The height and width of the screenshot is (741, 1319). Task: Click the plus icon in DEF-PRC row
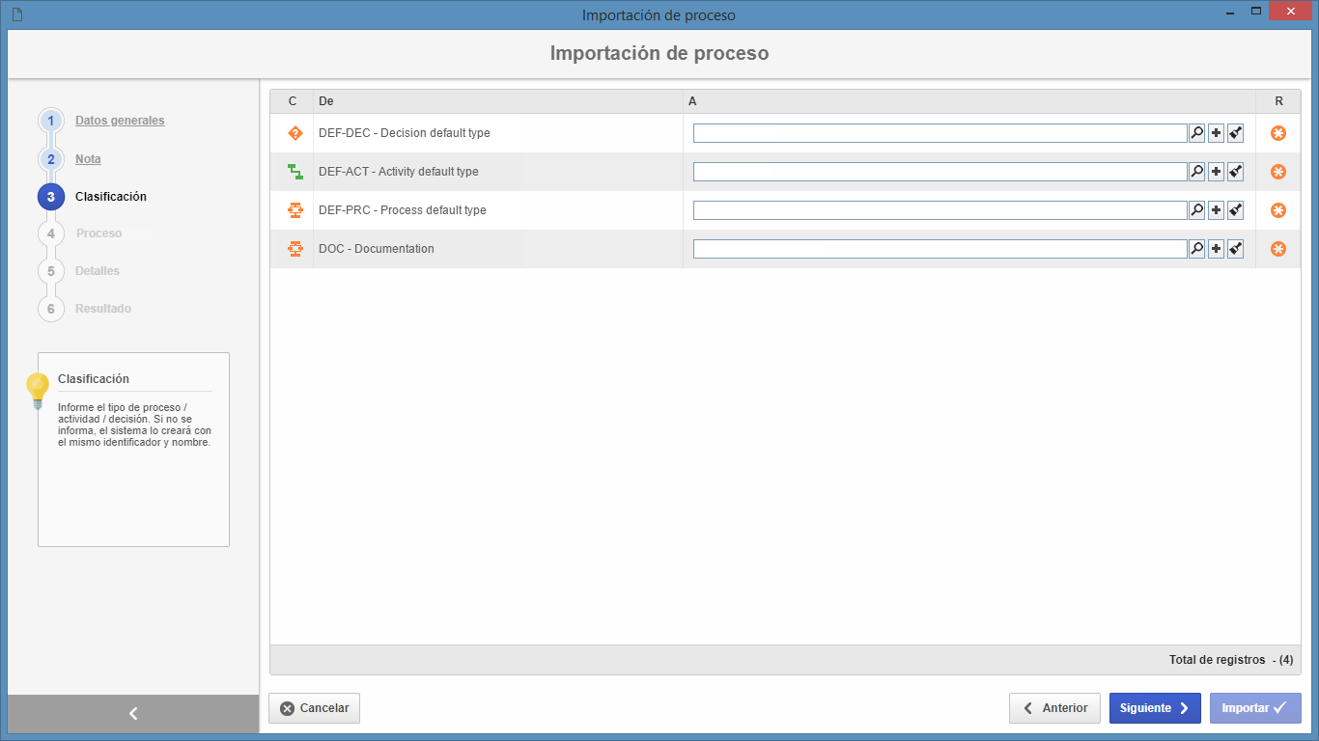pos(1216,210)
